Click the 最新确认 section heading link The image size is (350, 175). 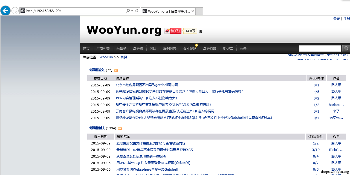97,128
